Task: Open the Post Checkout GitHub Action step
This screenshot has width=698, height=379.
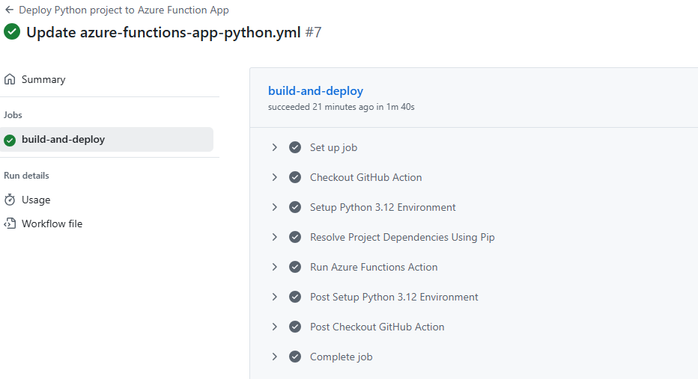Action: [377, 327]
